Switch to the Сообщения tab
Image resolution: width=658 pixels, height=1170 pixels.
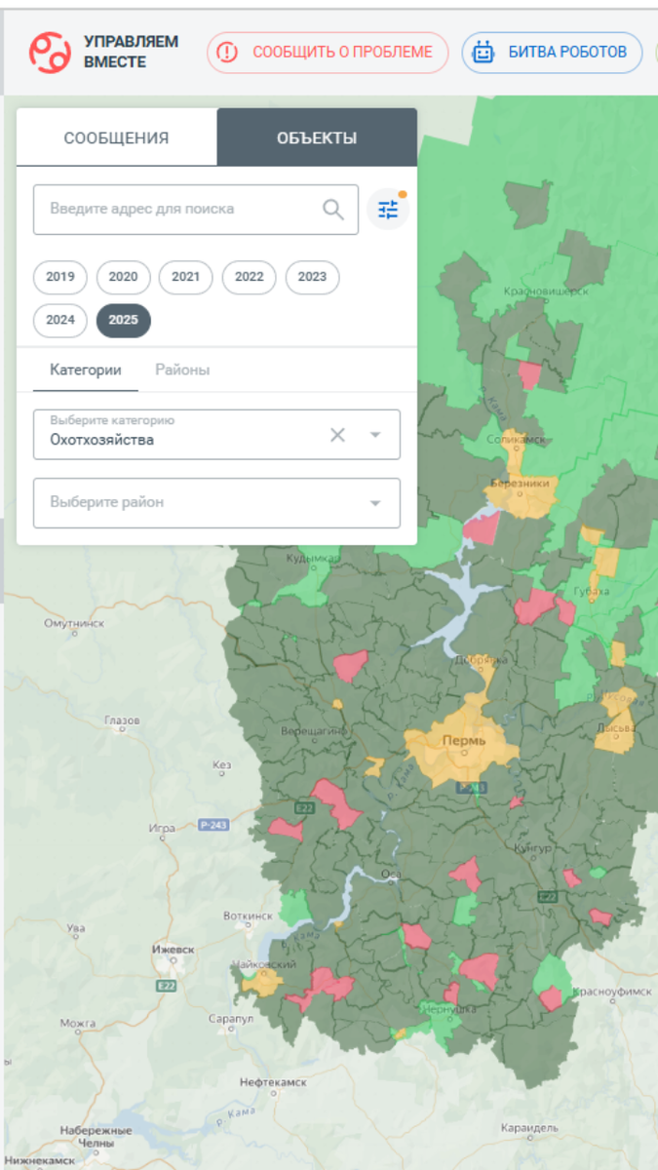[x=116, y=137]
